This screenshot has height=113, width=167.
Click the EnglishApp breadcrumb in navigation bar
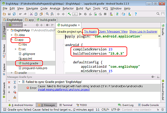[13, 20]
